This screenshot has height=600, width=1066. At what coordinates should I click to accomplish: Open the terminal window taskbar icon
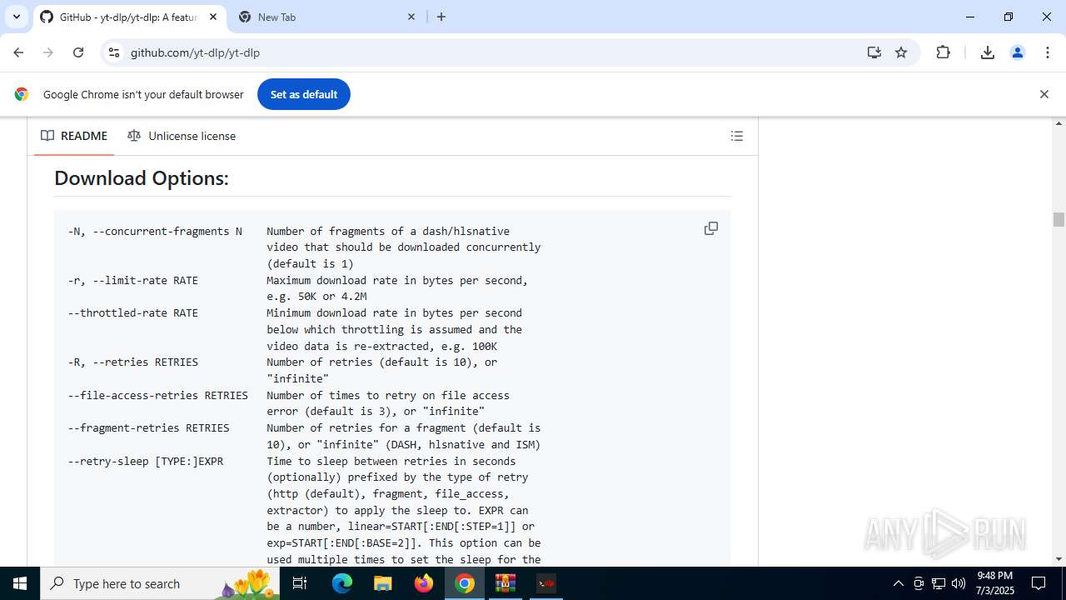click(546, 583)
